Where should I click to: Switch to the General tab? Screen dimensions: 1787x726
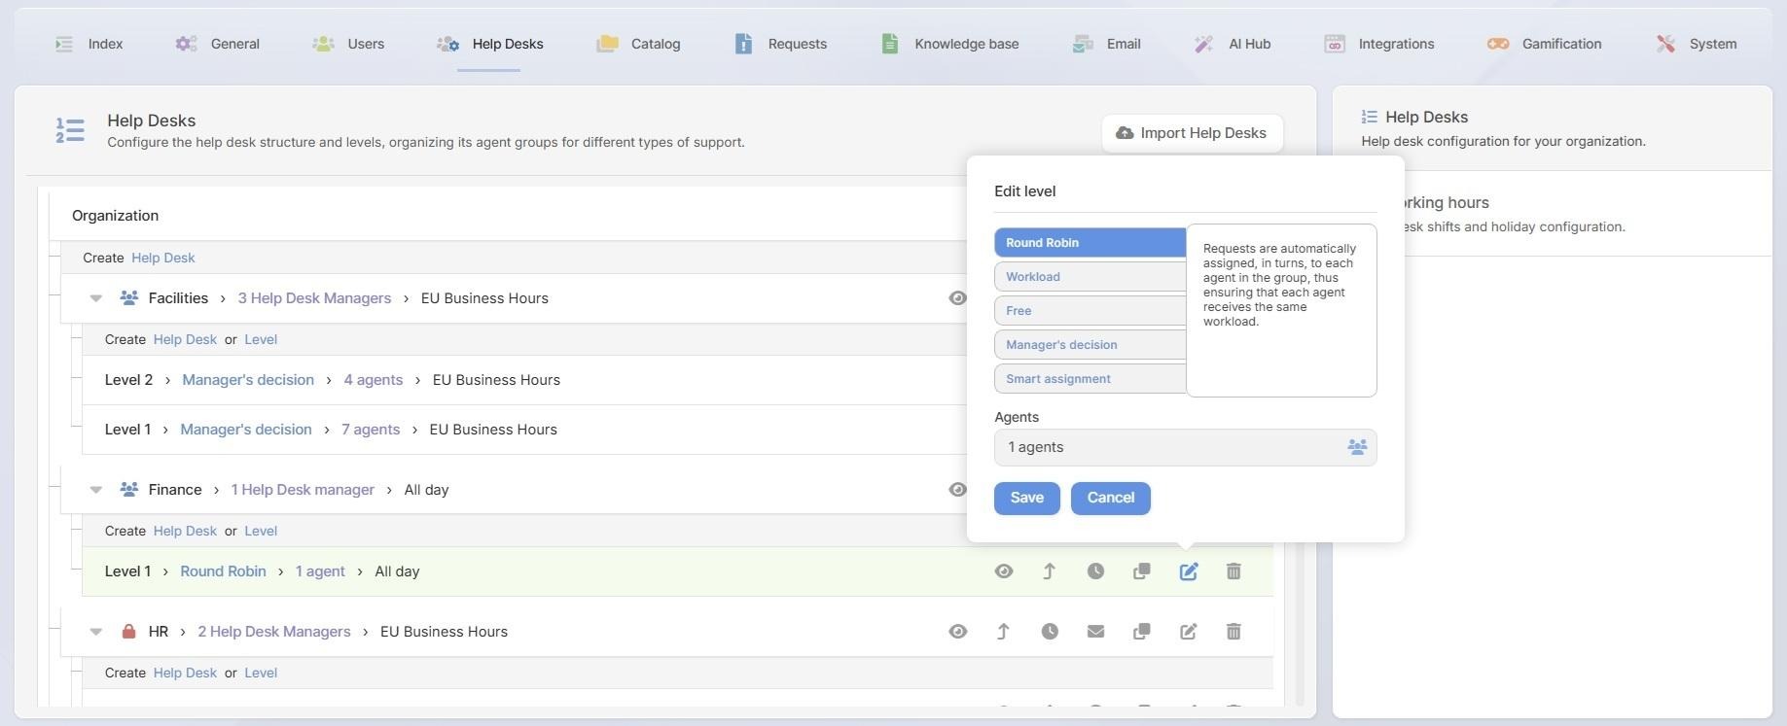pyautogui.click(x=217, y=44)
